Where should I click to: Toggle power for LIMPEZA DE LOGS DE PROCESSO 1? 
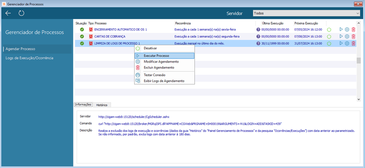click(x=329, y=43)
